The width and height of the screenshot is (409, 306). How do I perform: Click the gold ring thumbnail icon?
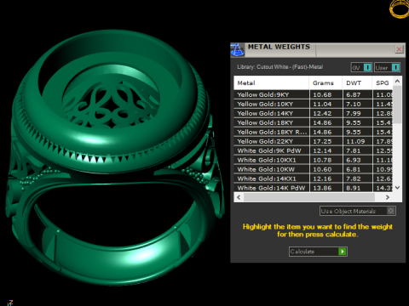pyautogui.click(x=400, y=8)
